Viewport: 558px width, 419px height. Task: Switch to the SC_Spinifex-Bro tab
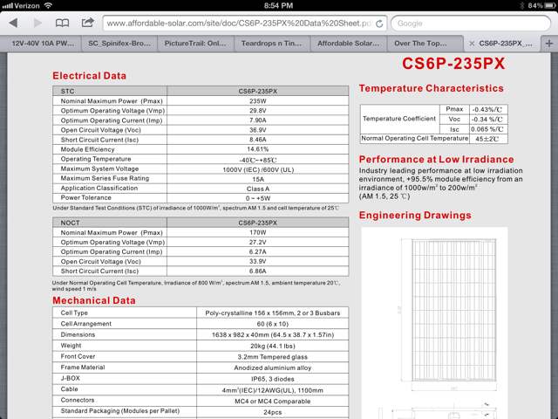pos(119,44)
